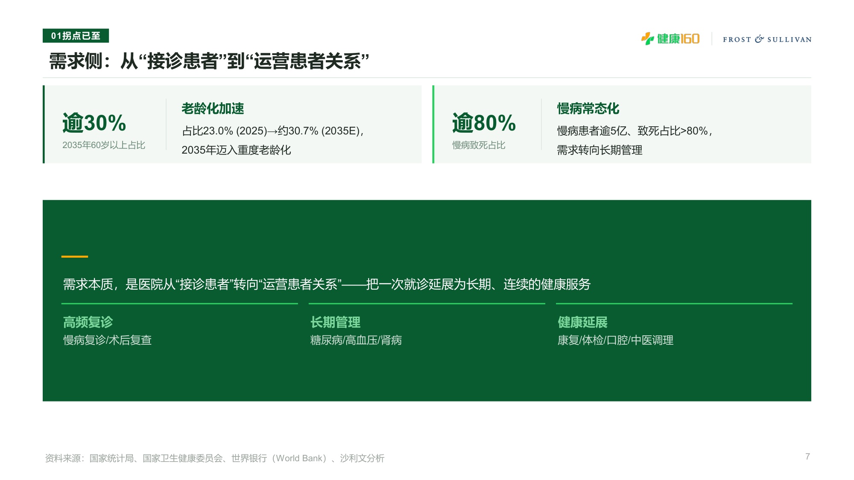Screen dimensions: 854x480
Task: Select the line 慢病患者逾5亿、致死占比>80%
Action: [x=635, y=131]
